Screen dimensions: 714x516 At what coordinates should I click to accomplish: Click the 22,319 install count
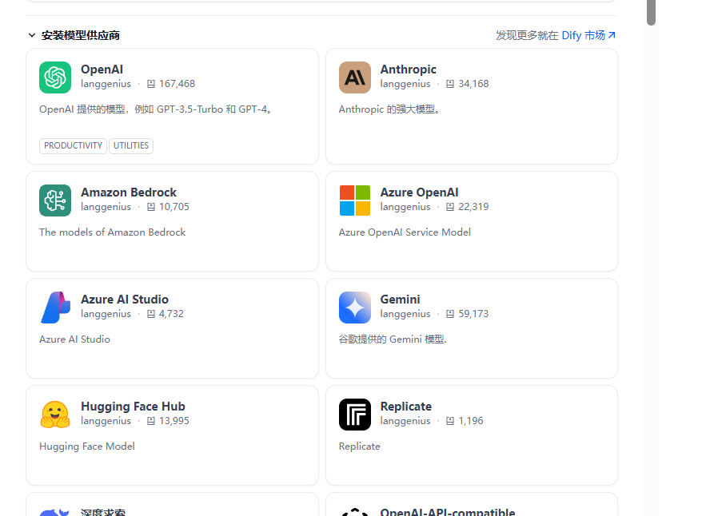tap(473, 207)
